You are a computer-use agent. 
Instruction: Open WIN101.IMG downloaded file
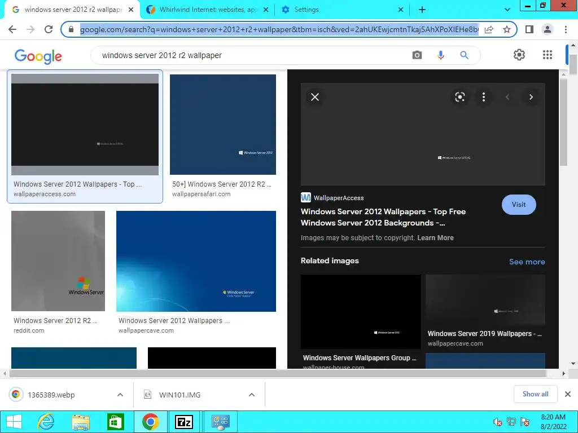point(179,395)
